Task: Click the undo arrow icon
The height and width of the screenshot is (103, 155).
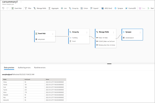Action: (3, 8)
